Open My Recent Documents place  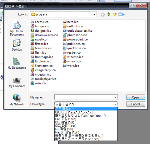click(17, 28)
